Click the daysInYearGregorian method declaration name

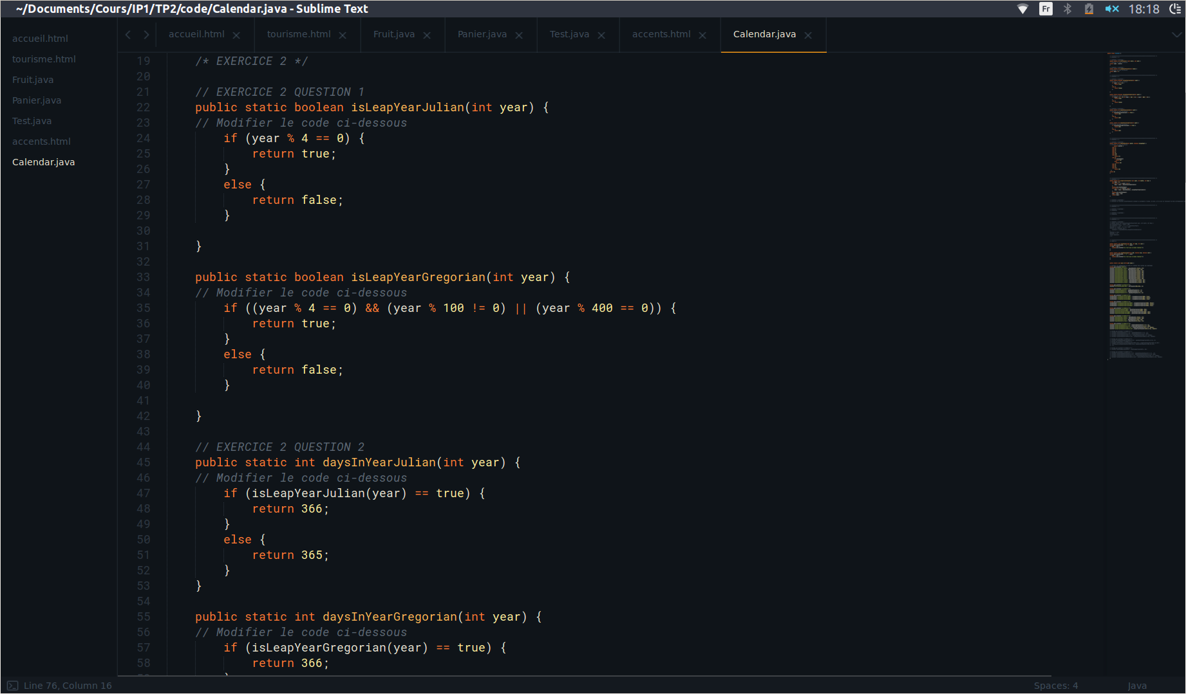[x=390, y=617]
